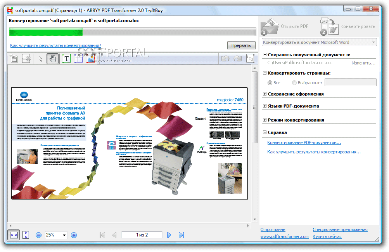Click the analyze page layout icon
This screenshot has width=389, height=252.
pyautogui.click(x=14, y=59)
